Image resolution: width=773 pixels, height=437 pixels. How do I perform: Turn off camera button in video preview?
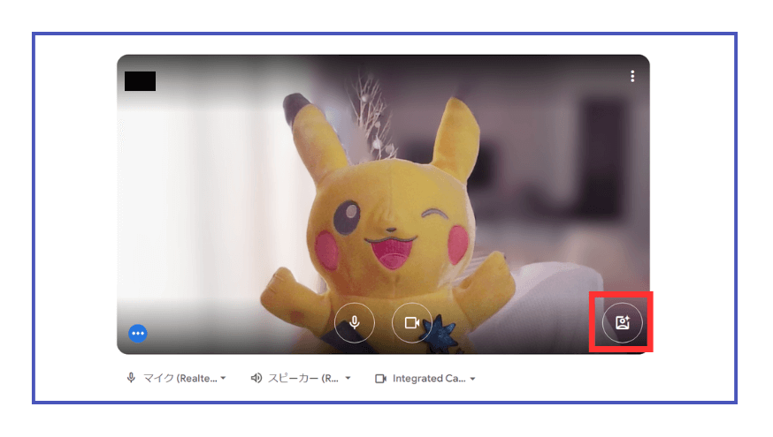pos(411,323)
